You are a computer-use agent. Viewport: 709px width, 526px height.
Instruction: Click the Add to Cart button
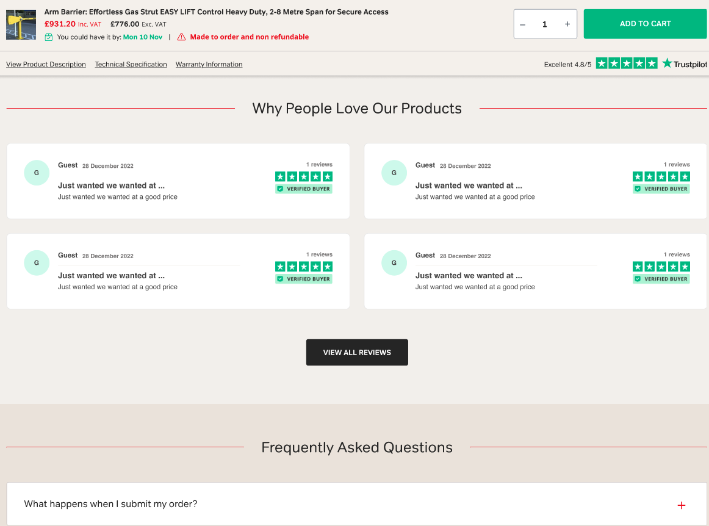[645, 24]
